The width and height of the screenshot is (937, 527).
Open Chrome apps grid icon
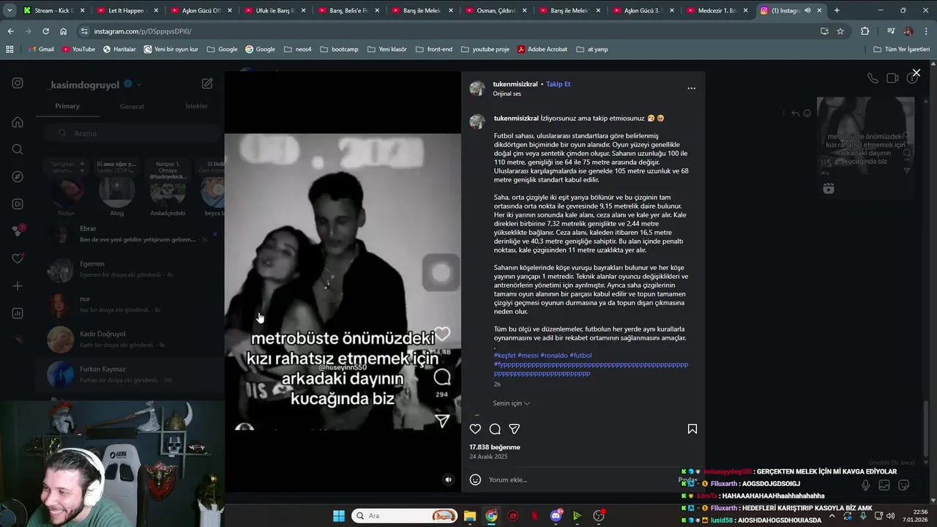tap(10, 49)
